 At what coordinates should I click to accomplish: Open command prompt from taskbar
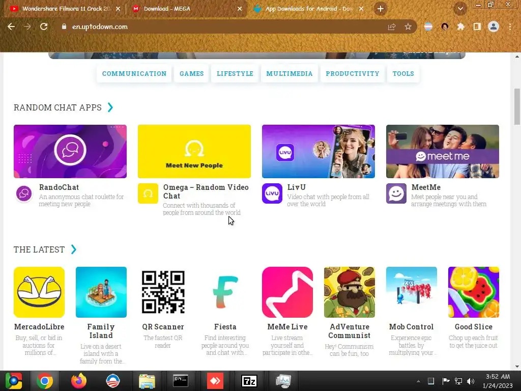coord(181,381)
